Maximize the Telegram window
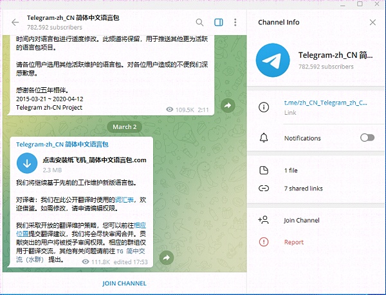This screenshot has width=386, height=295. coord(360,4)
